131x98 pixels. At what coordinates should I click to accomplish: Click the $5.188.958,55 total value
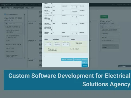pos(75,49)
